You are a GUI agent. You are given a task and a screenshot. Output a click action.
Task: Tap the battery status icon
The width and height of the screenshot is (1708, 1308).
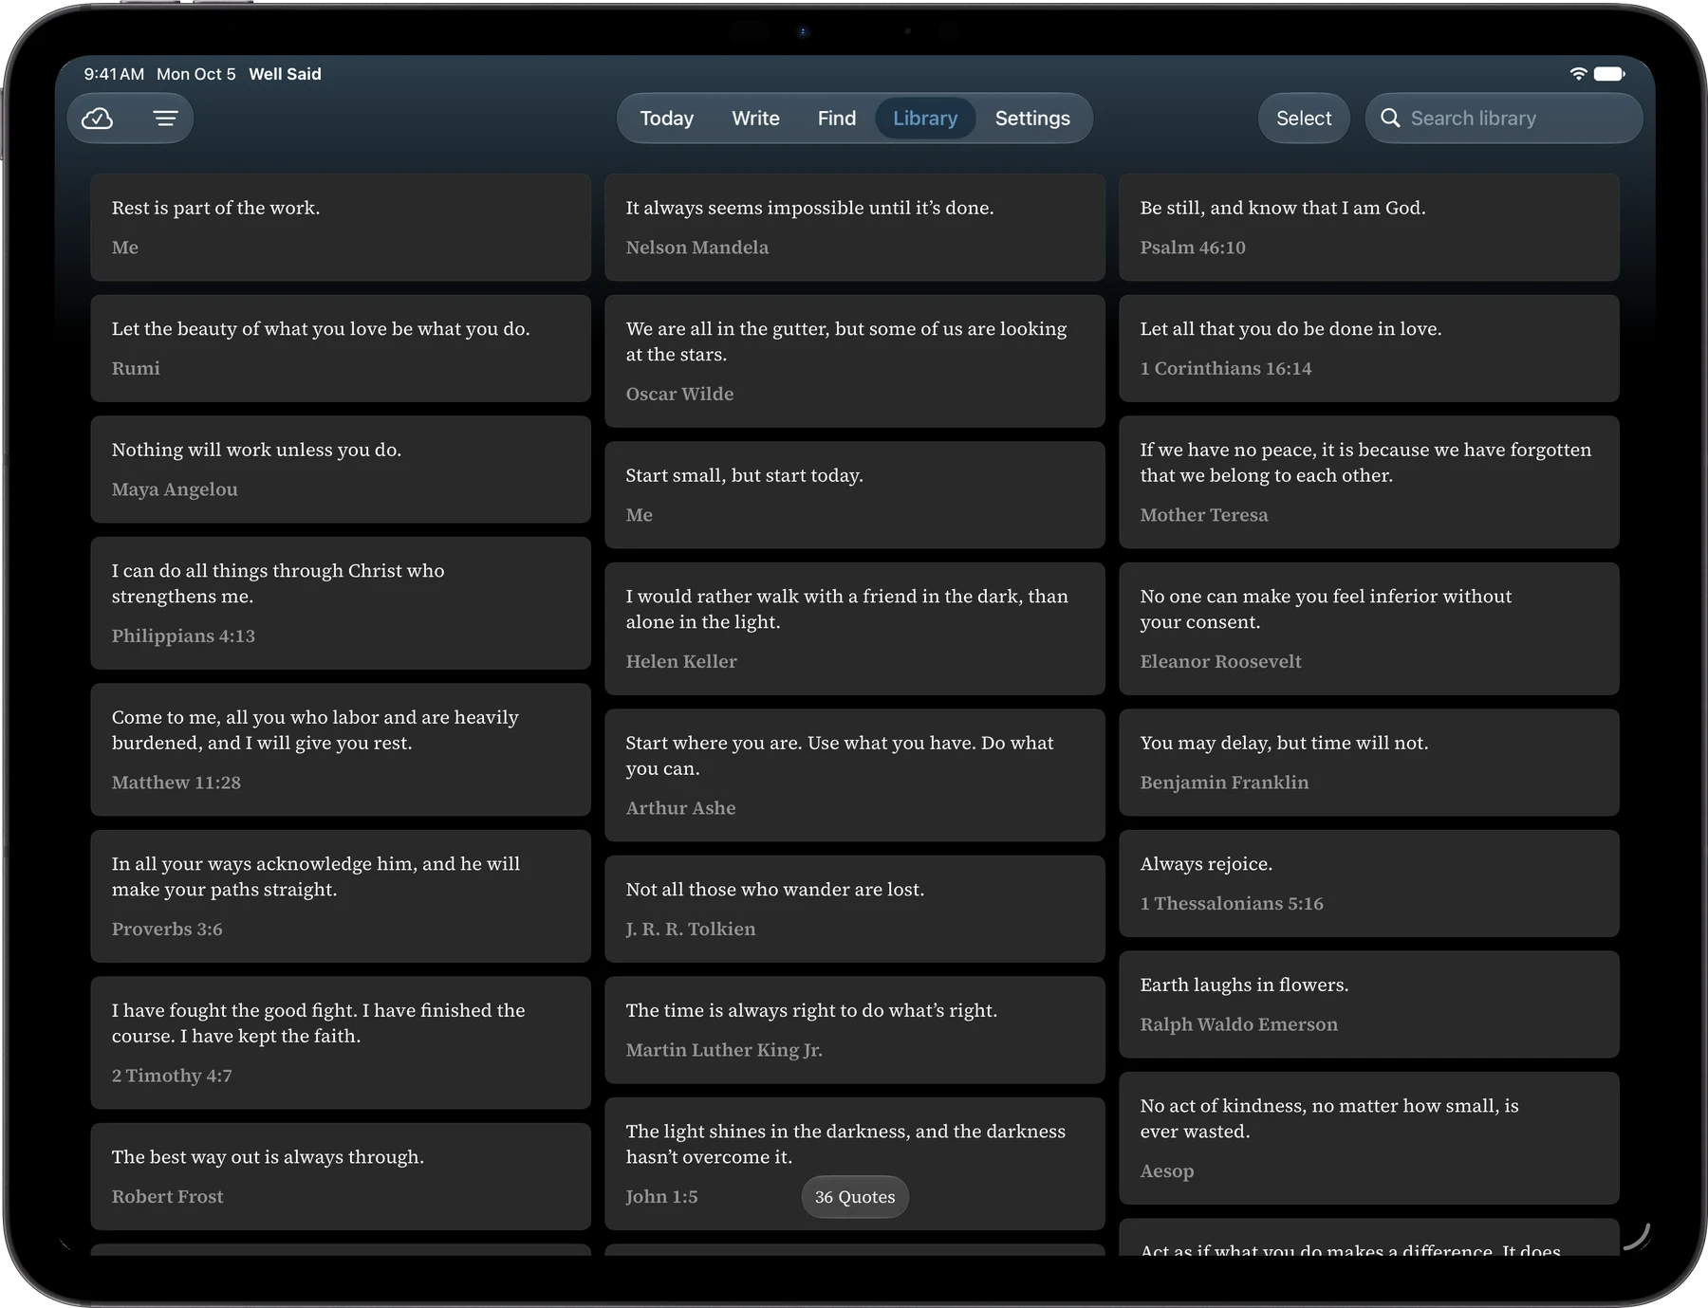(1609, 74)
